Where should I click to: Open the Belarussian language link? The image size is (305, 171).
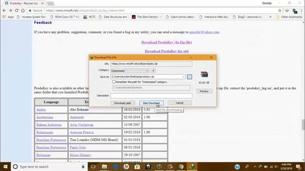click(x=44, y=132)
